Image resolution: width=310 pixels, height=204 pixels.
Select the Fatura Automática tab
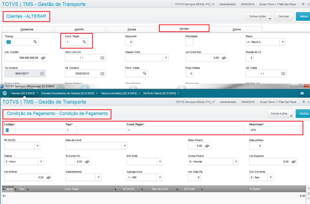click(119, 93)
